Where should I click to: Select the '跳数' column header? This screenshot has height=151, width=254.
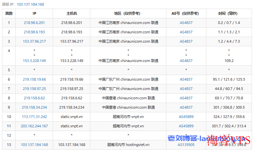tap(9, 13)
